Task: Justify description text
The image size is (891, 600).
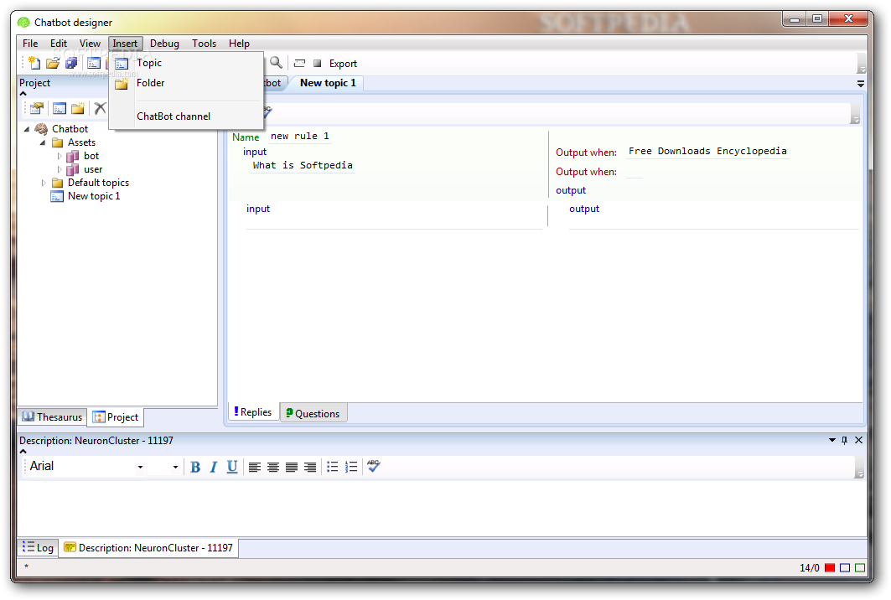Action: (292, 467)
